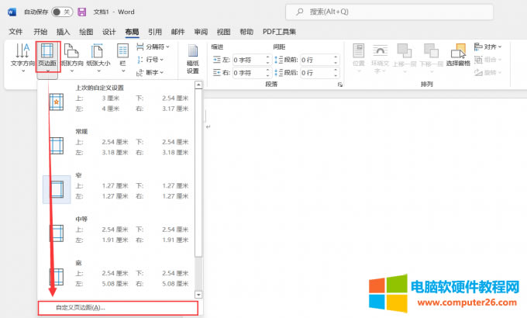
Task: Open the 视图 (View) ribbon tab
Action: pos(224,32)
